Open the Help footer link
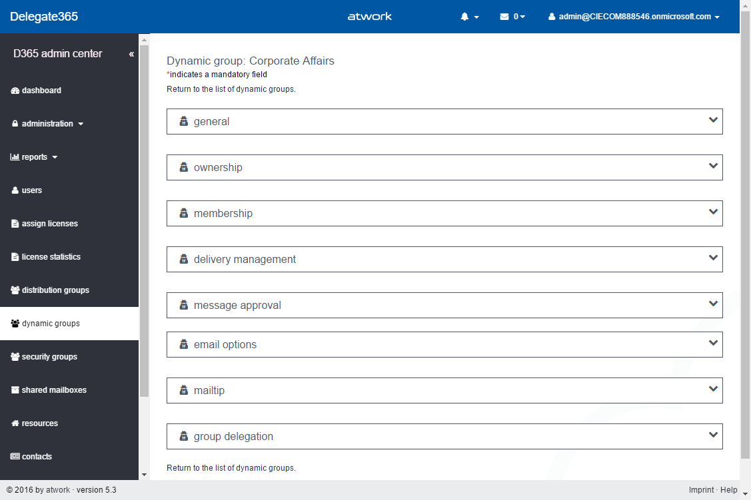Viewport: 751px width, 500px height. pyautogui.click(x=729, y=490)
